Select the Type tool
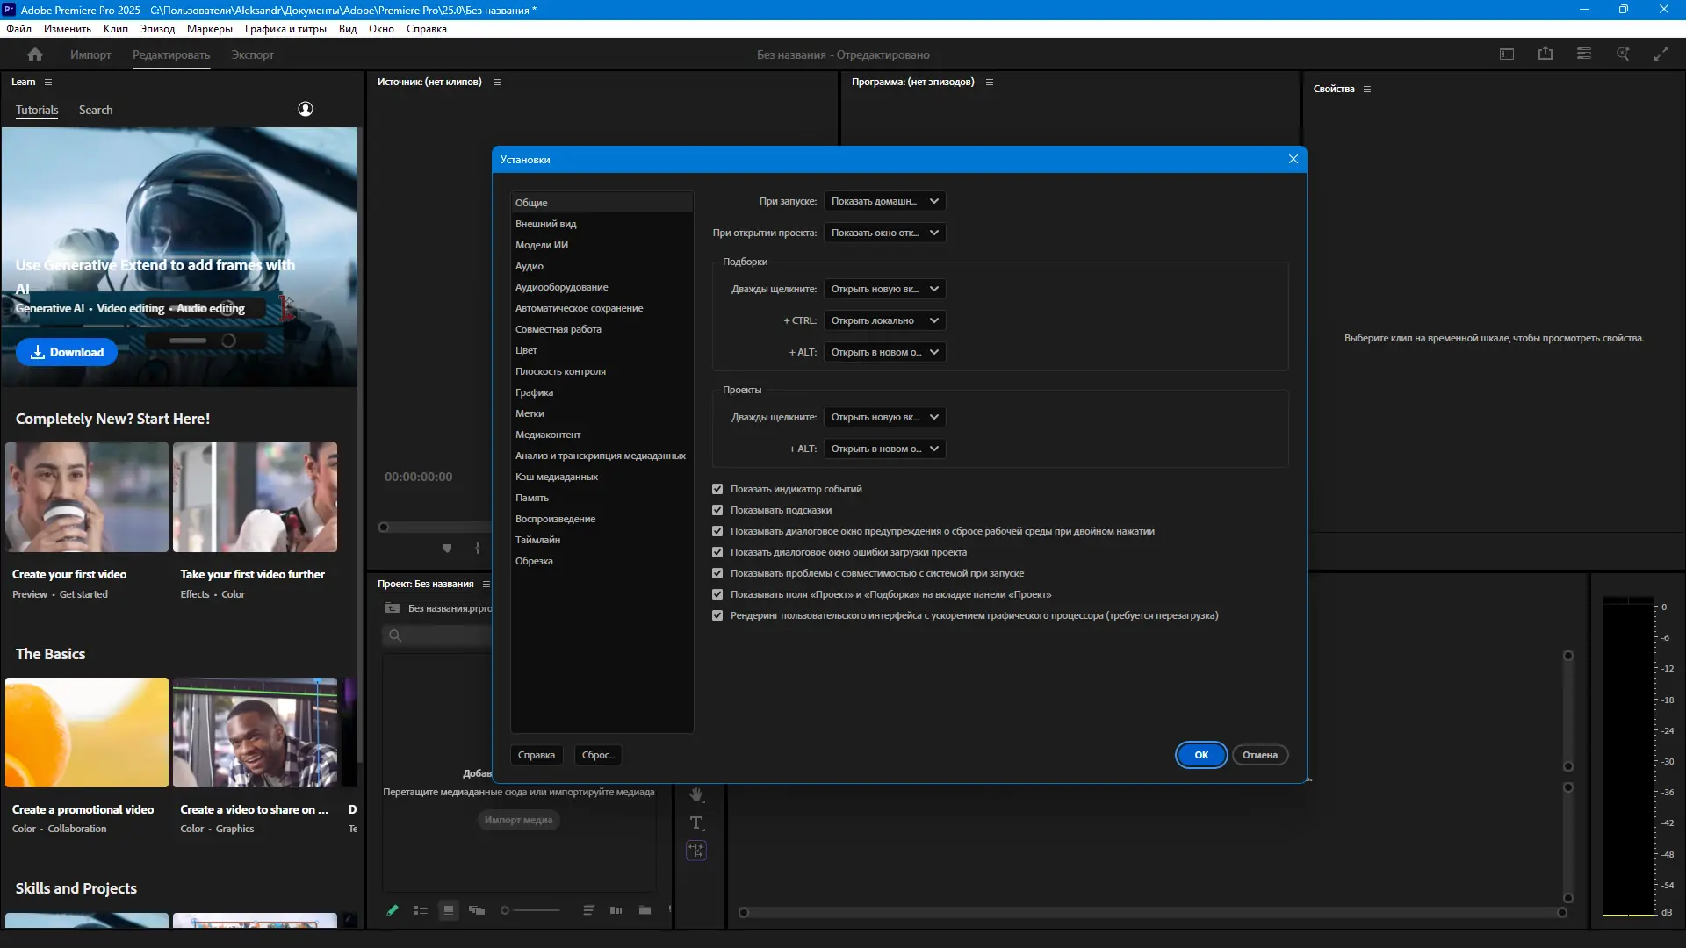 pos(696,822)
